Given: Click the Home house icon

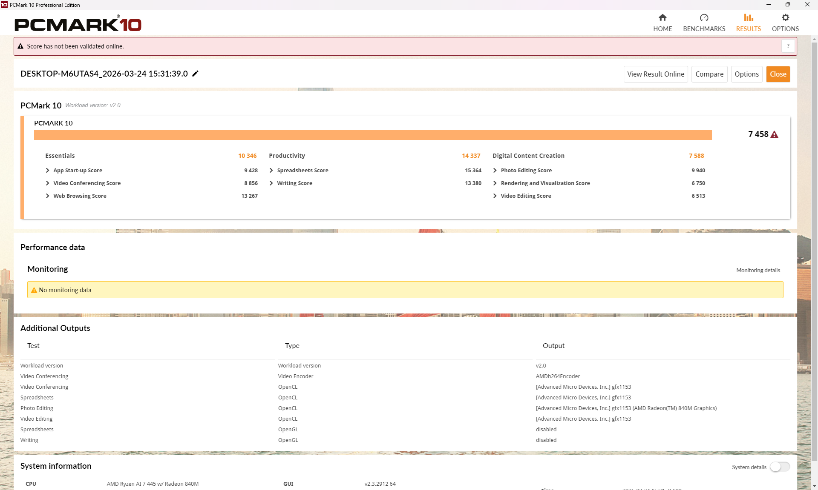Looking at the screenshot, I should point(662,18).
